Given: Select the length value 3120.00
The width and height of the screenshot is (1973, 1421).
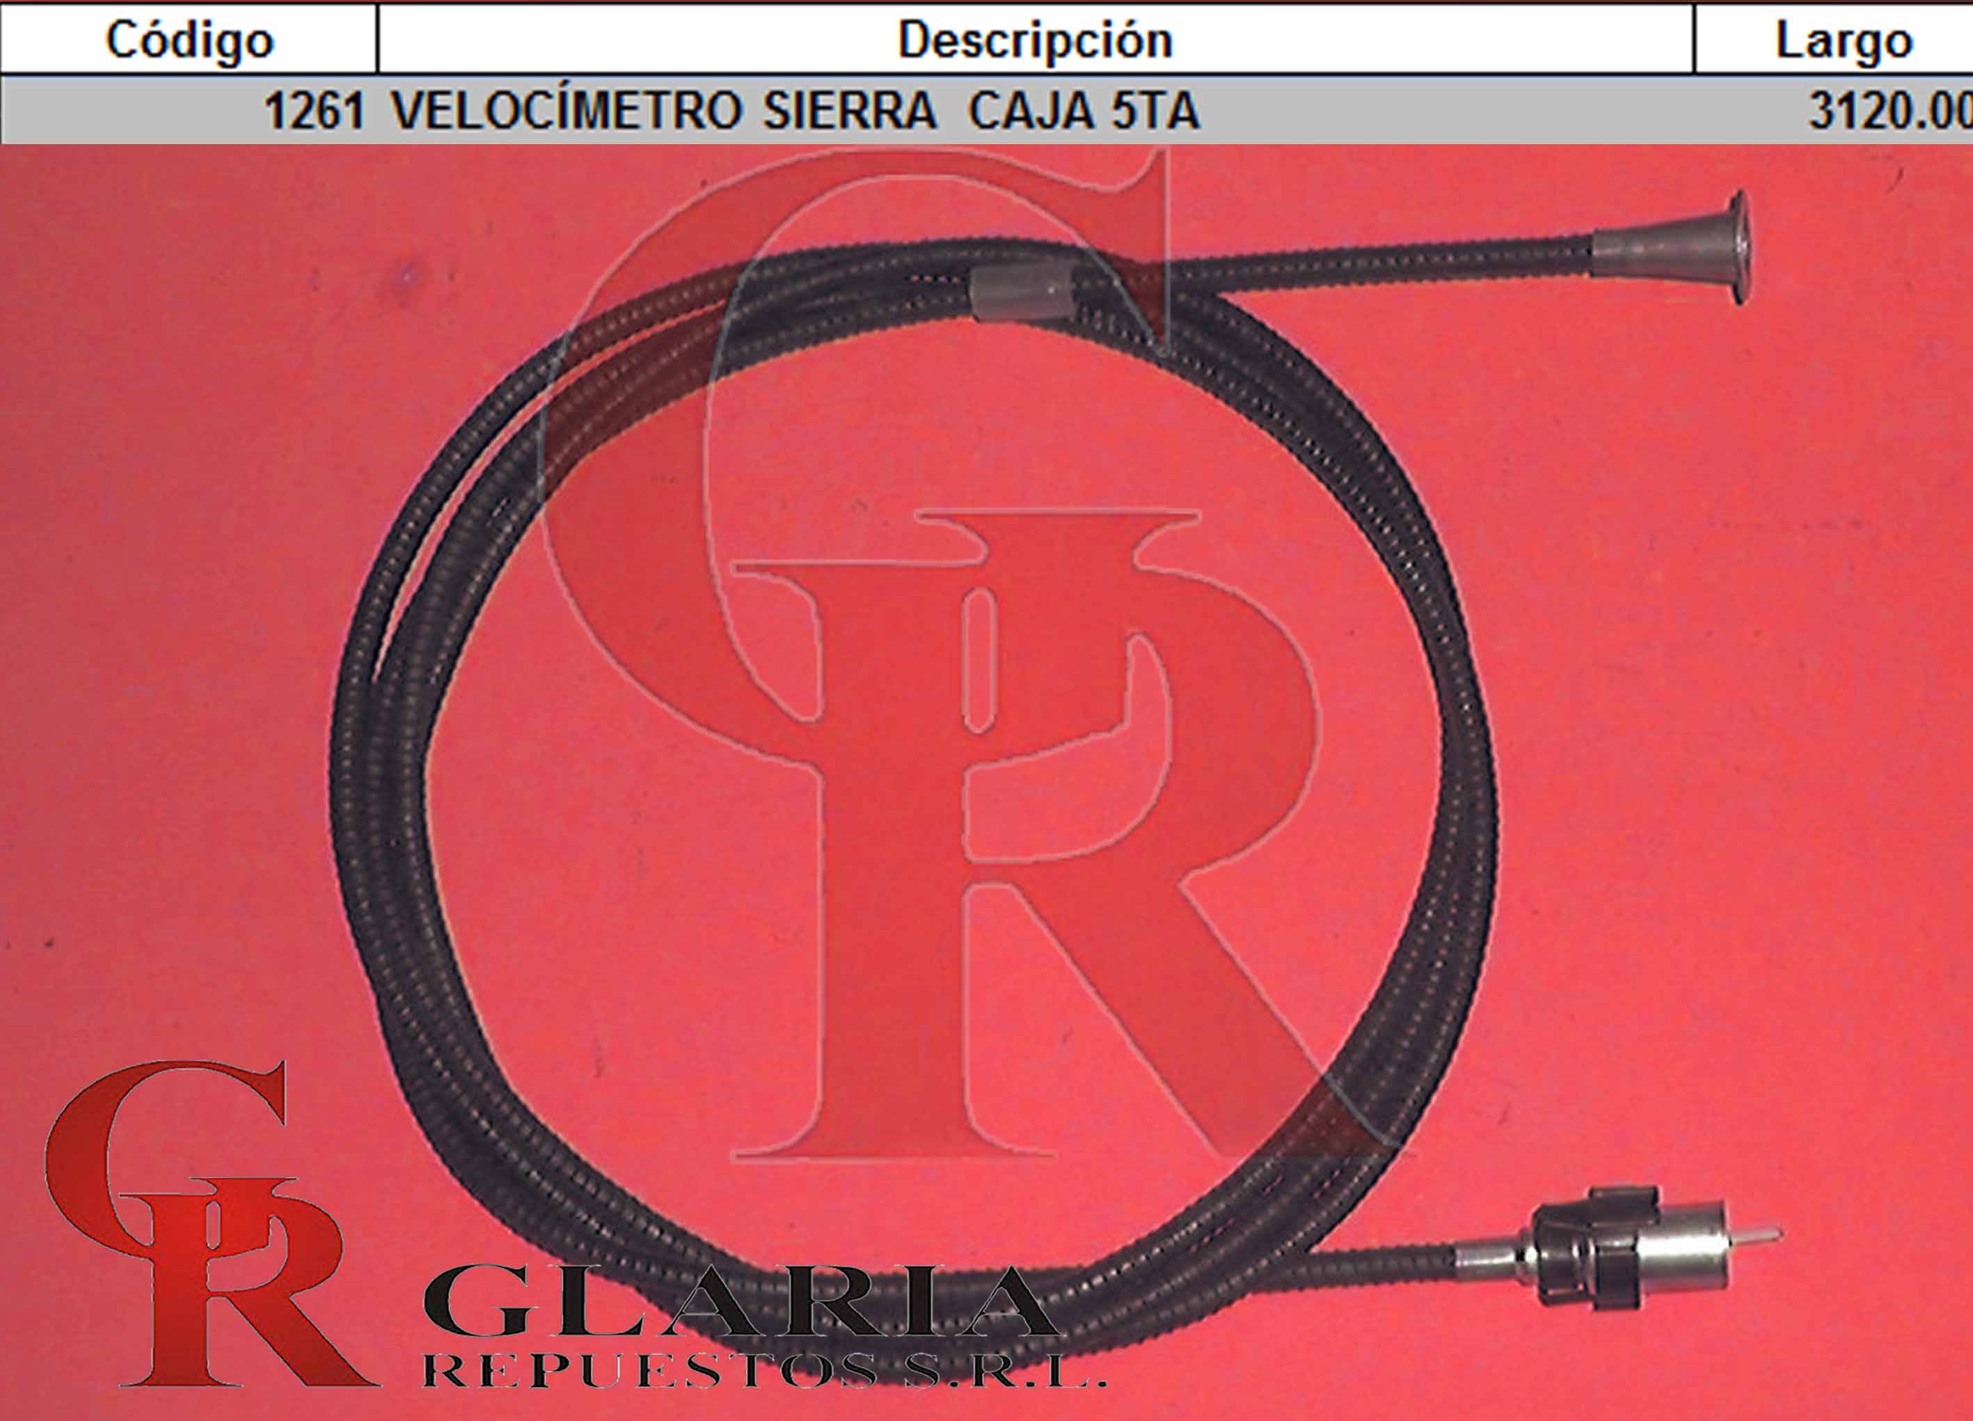Looking at the screenshot, I should 1889,111.
